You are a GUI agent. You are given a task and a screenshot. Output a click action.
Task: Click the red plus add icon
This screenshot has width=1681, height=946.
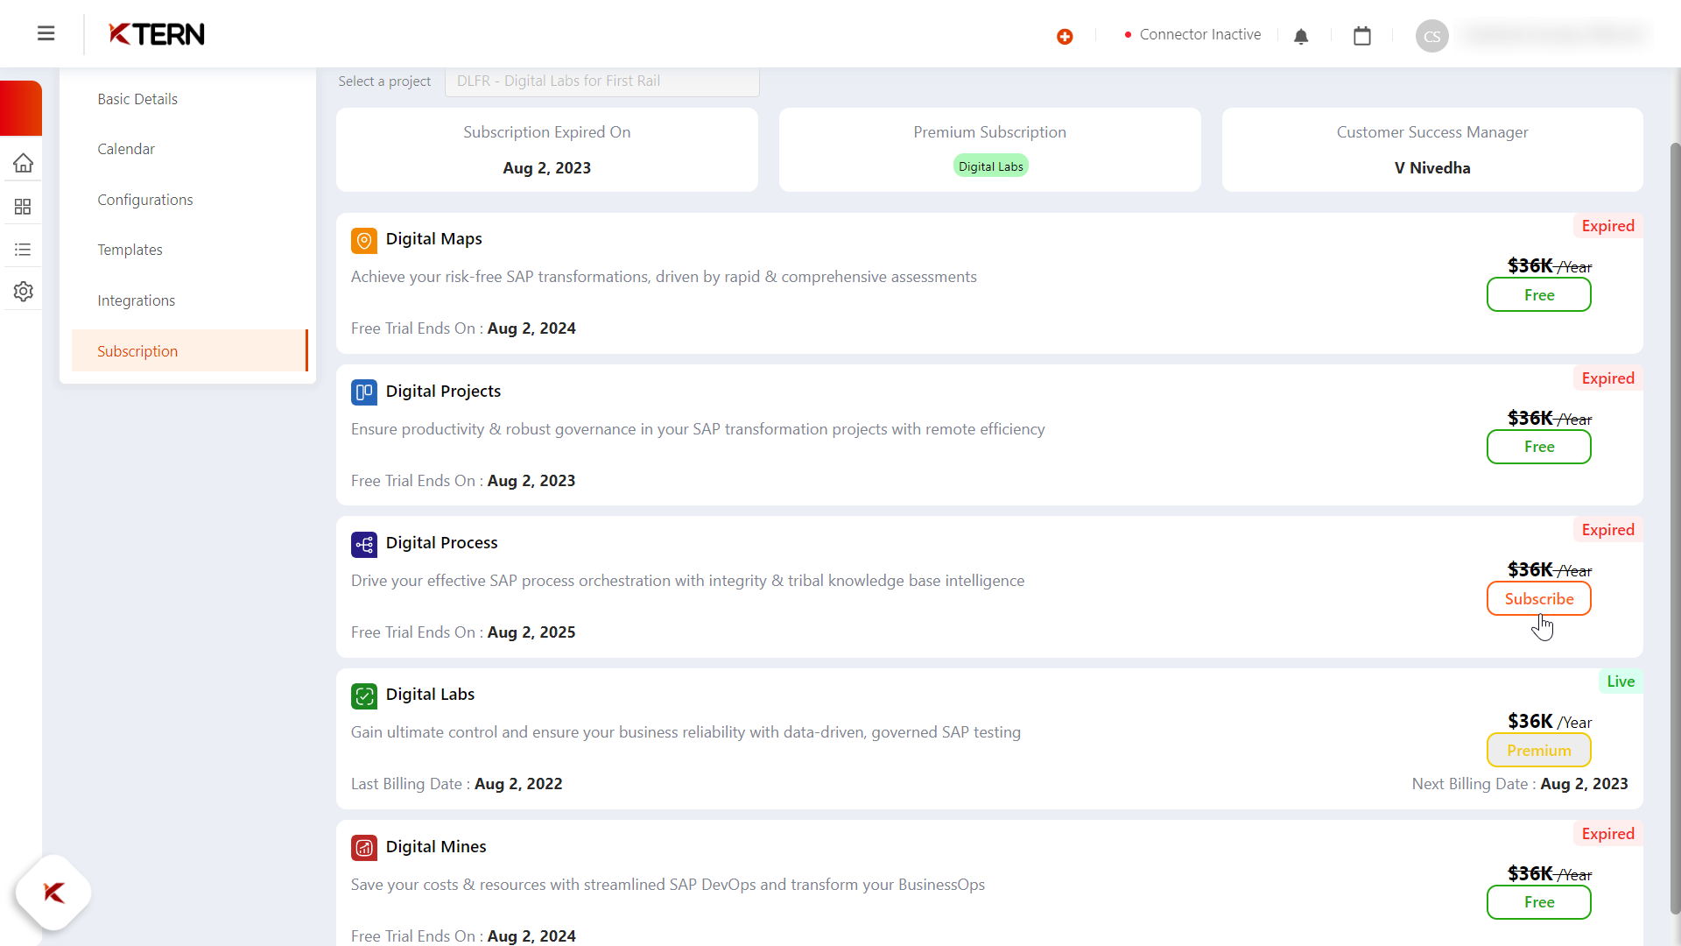tap(1065, 36)
